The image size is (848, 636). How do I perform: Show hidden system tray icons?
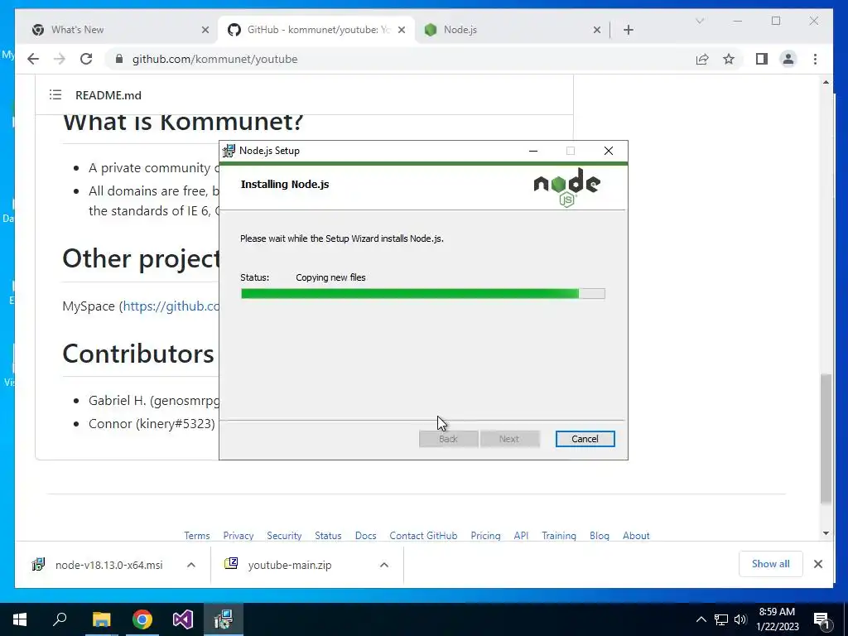(x=701, y=619)
